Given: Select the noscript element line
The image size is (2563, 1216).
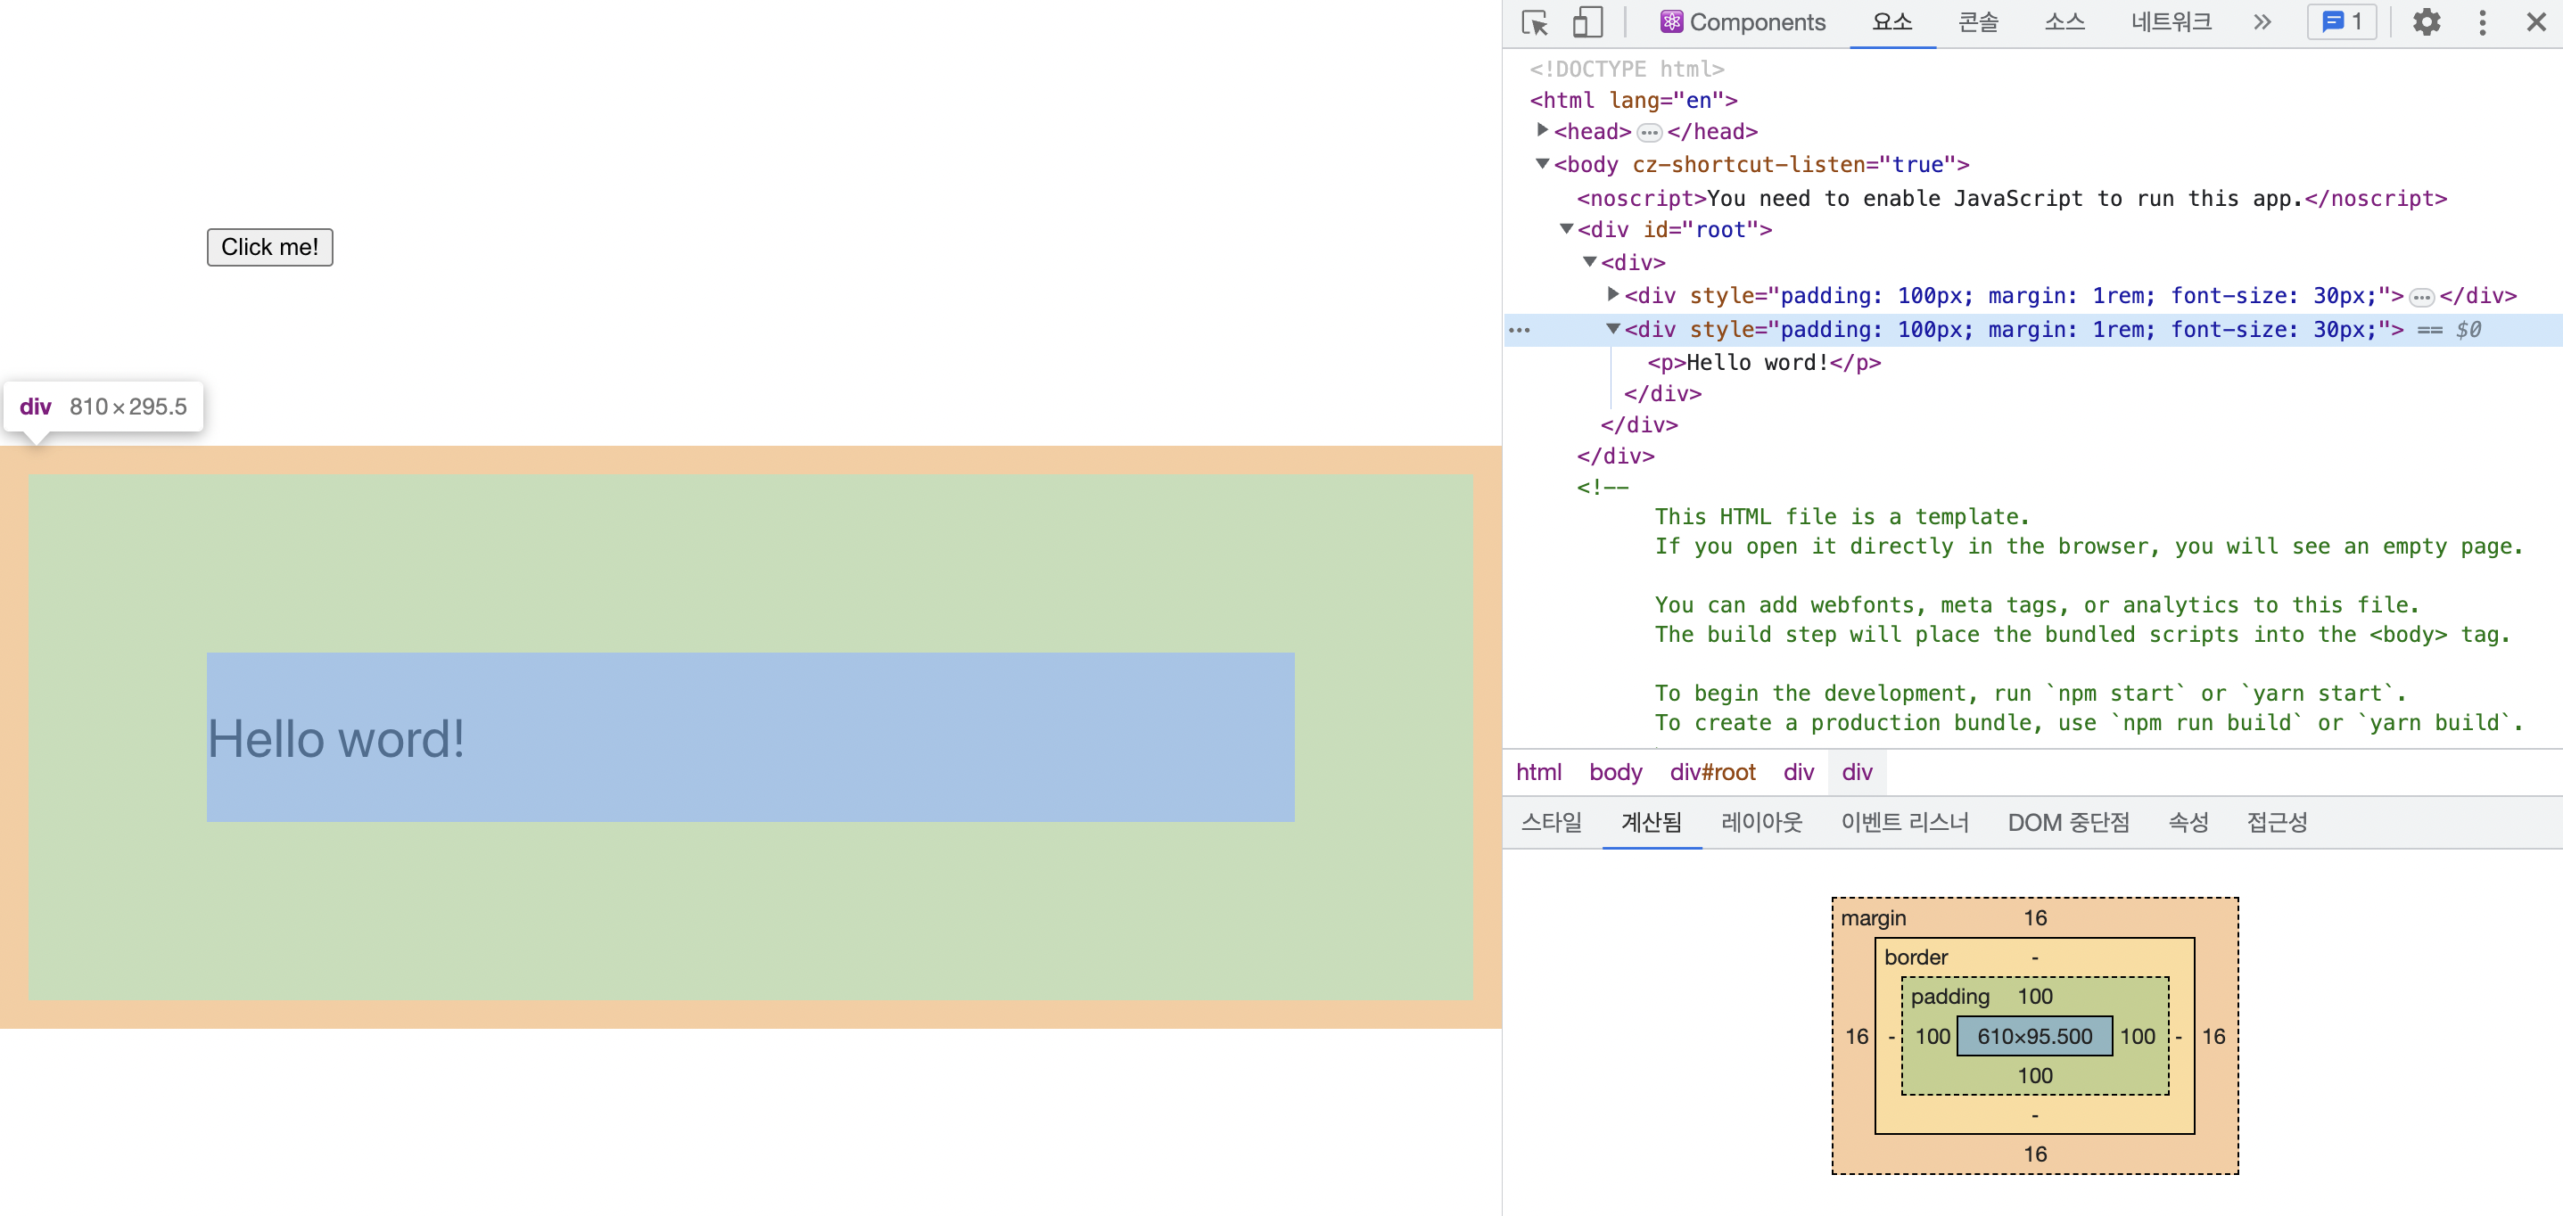Looking at the screenshot, I should coord(2011,198).
